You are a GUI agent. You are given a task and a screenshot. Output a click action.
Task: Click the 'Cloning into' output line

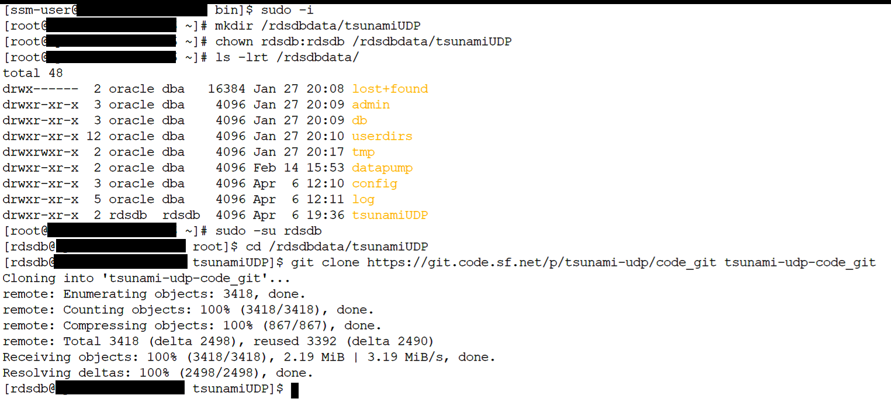pos(147,278)
